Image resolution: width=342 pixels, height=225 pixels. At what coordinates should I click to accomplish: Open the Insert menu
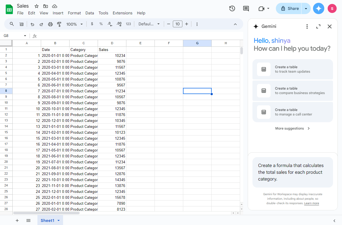58,13
